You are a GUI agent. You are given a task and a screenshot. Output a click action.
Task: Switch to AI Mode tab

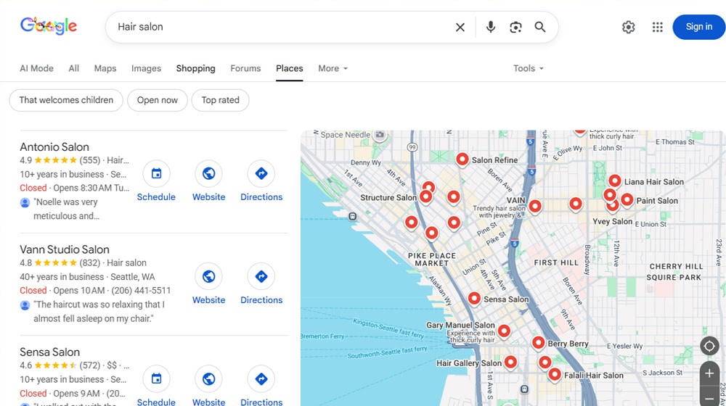36,68
